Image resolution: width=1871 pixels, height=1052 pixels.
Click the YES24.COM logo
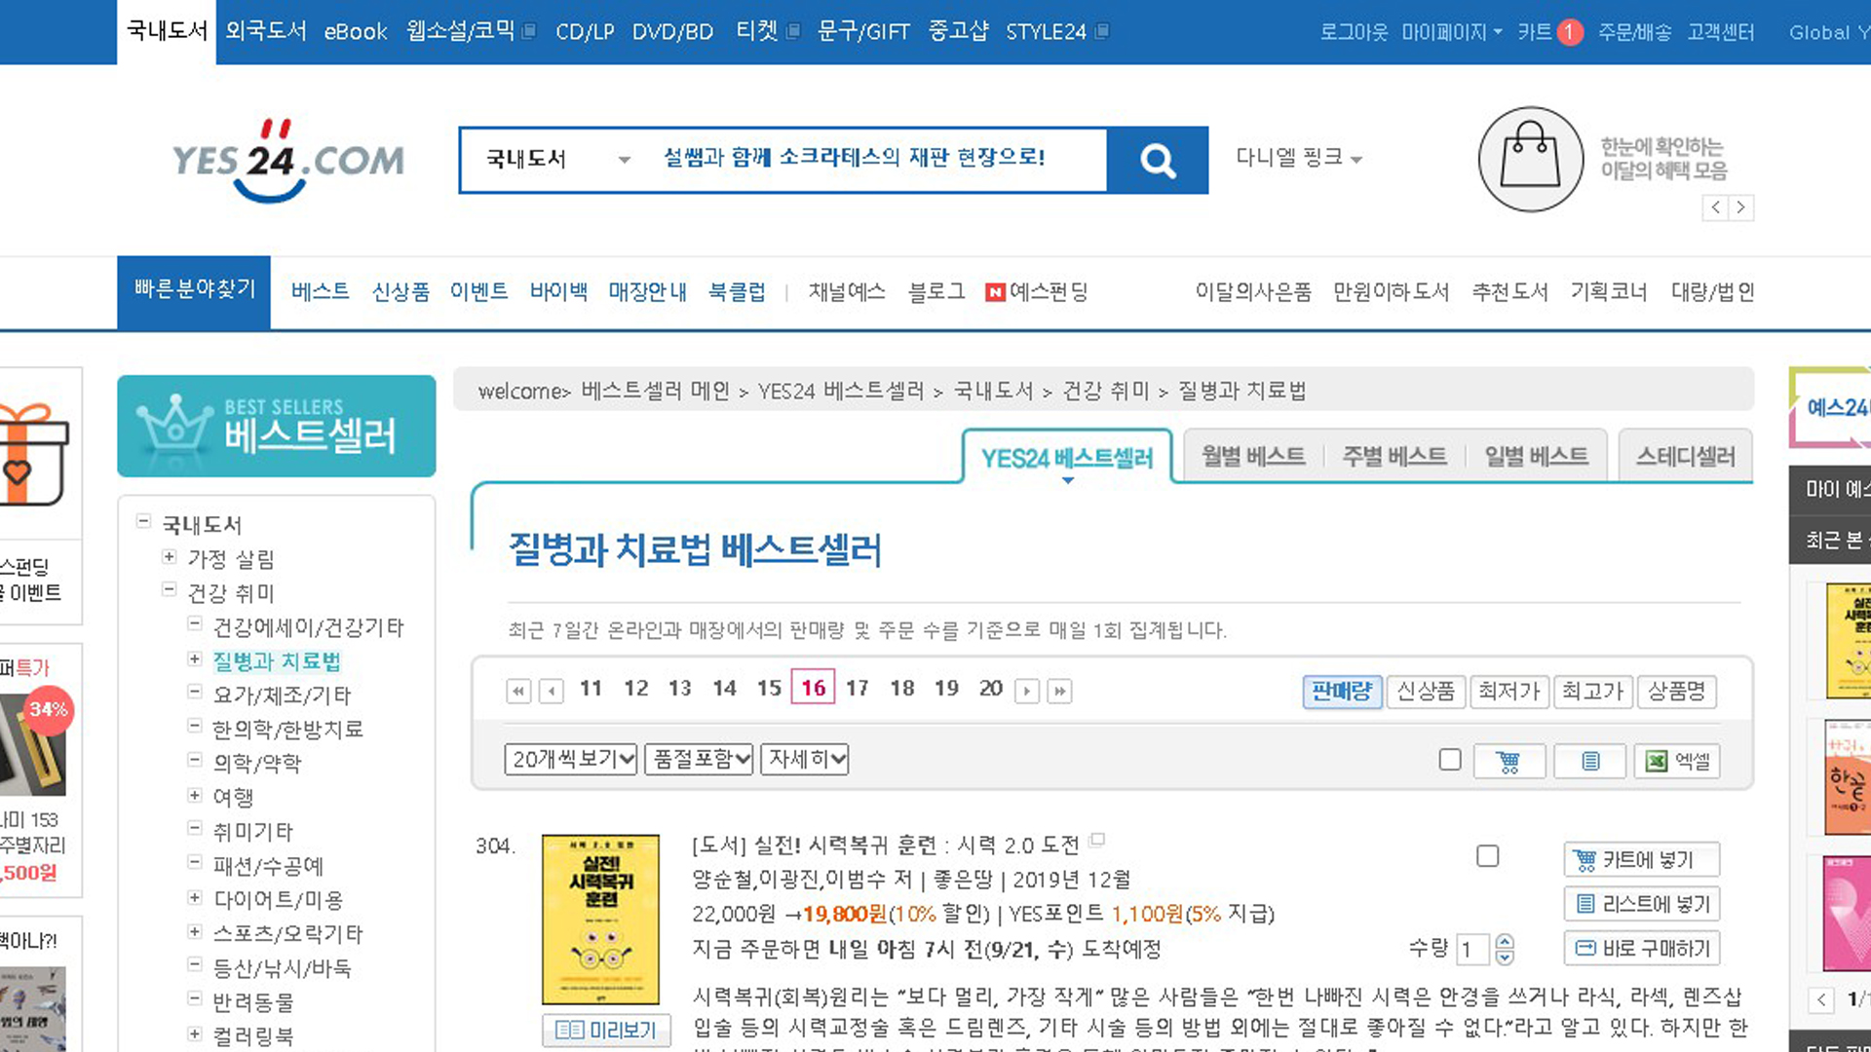(287, 160)
